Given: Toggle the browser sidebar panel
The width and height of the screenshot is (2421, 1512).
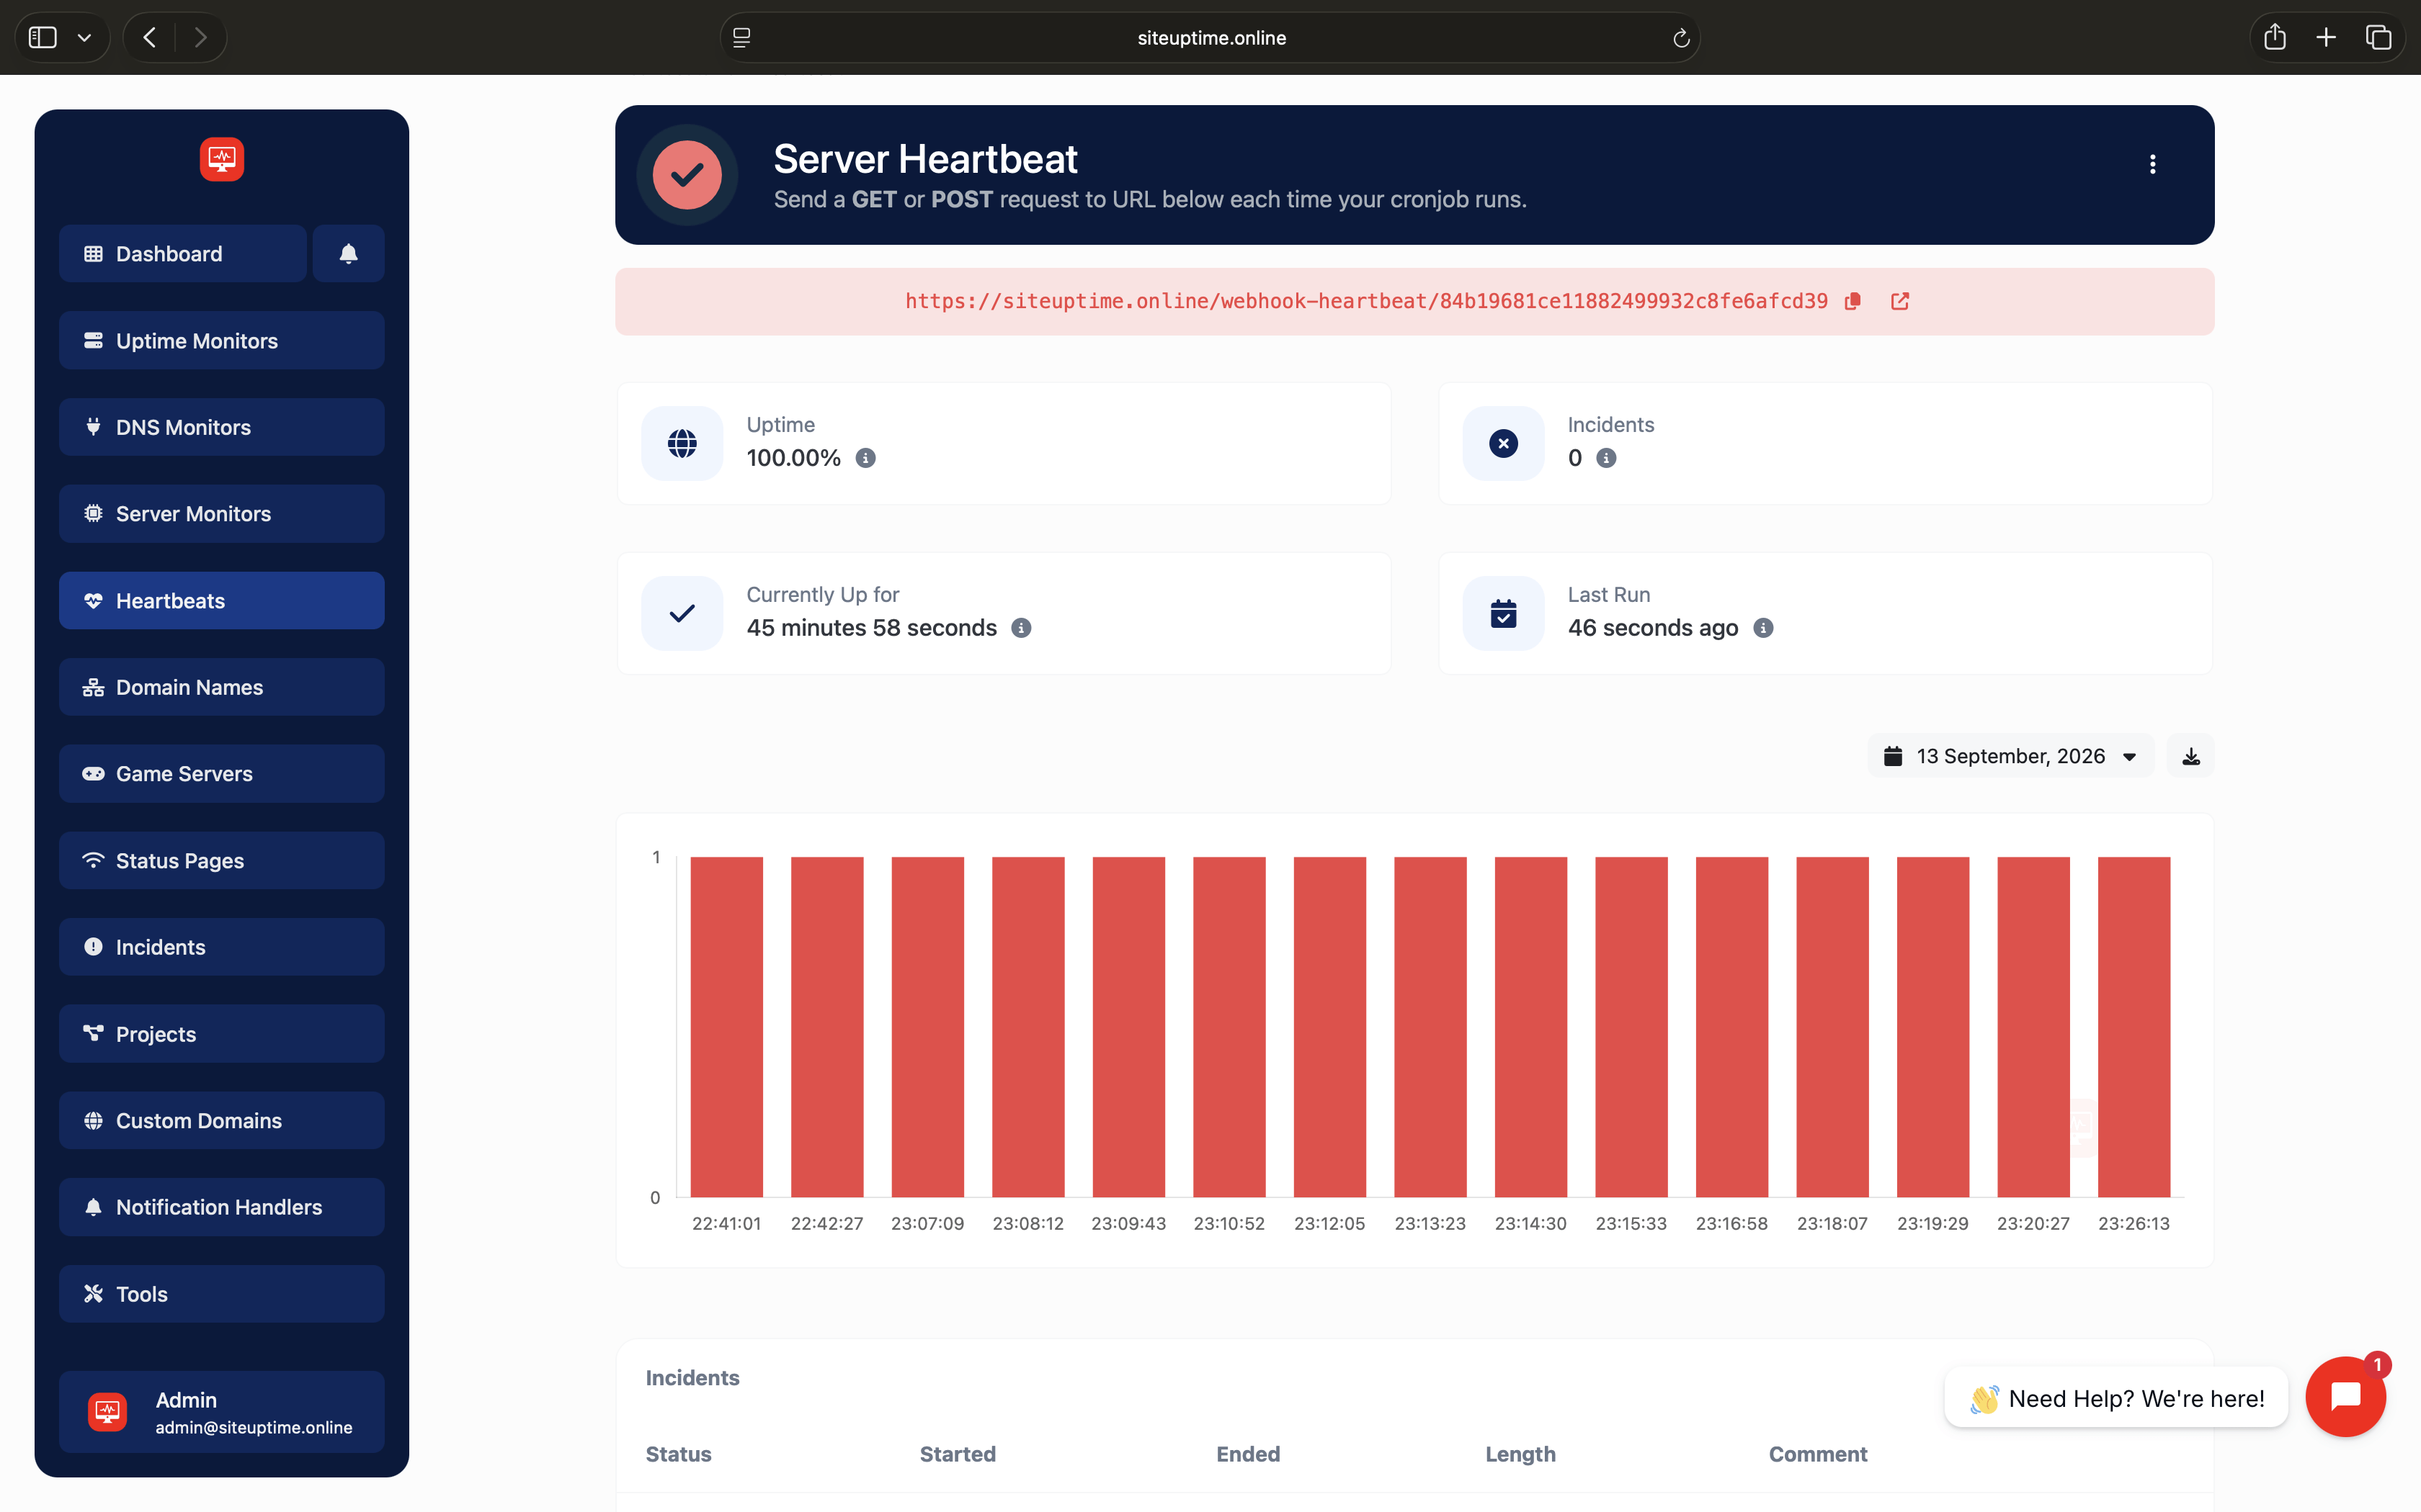Looking at the screenshot, I should pos(43,38).
